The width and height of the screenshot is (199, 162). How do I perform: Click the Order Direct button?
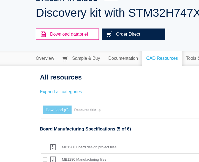pyautogui.click(x=133, y=34)
